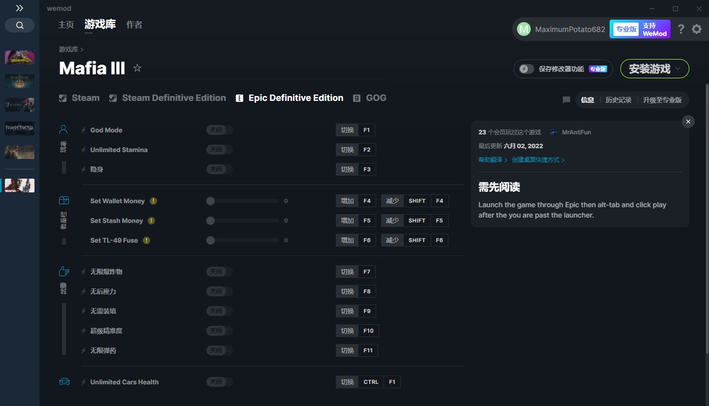Open Phasmophobia game thumbnail in sidebar
The image size is (709, 406).
click(20, 128)
